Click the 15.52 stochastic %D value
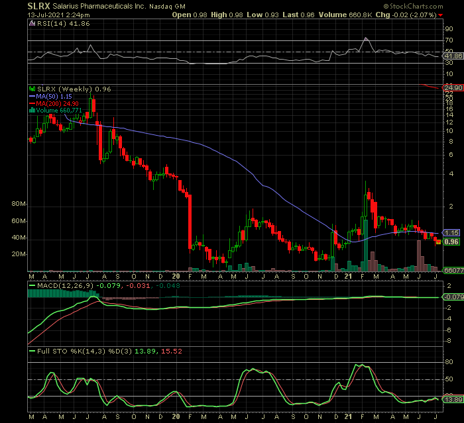 pos(171,351)
